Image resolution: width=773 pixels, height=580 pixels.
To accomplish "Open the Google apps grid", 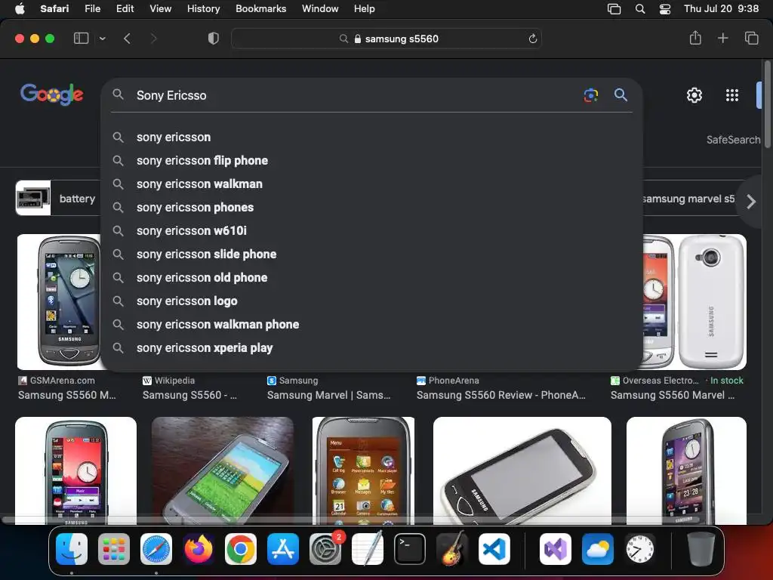I will click(732, 95).
